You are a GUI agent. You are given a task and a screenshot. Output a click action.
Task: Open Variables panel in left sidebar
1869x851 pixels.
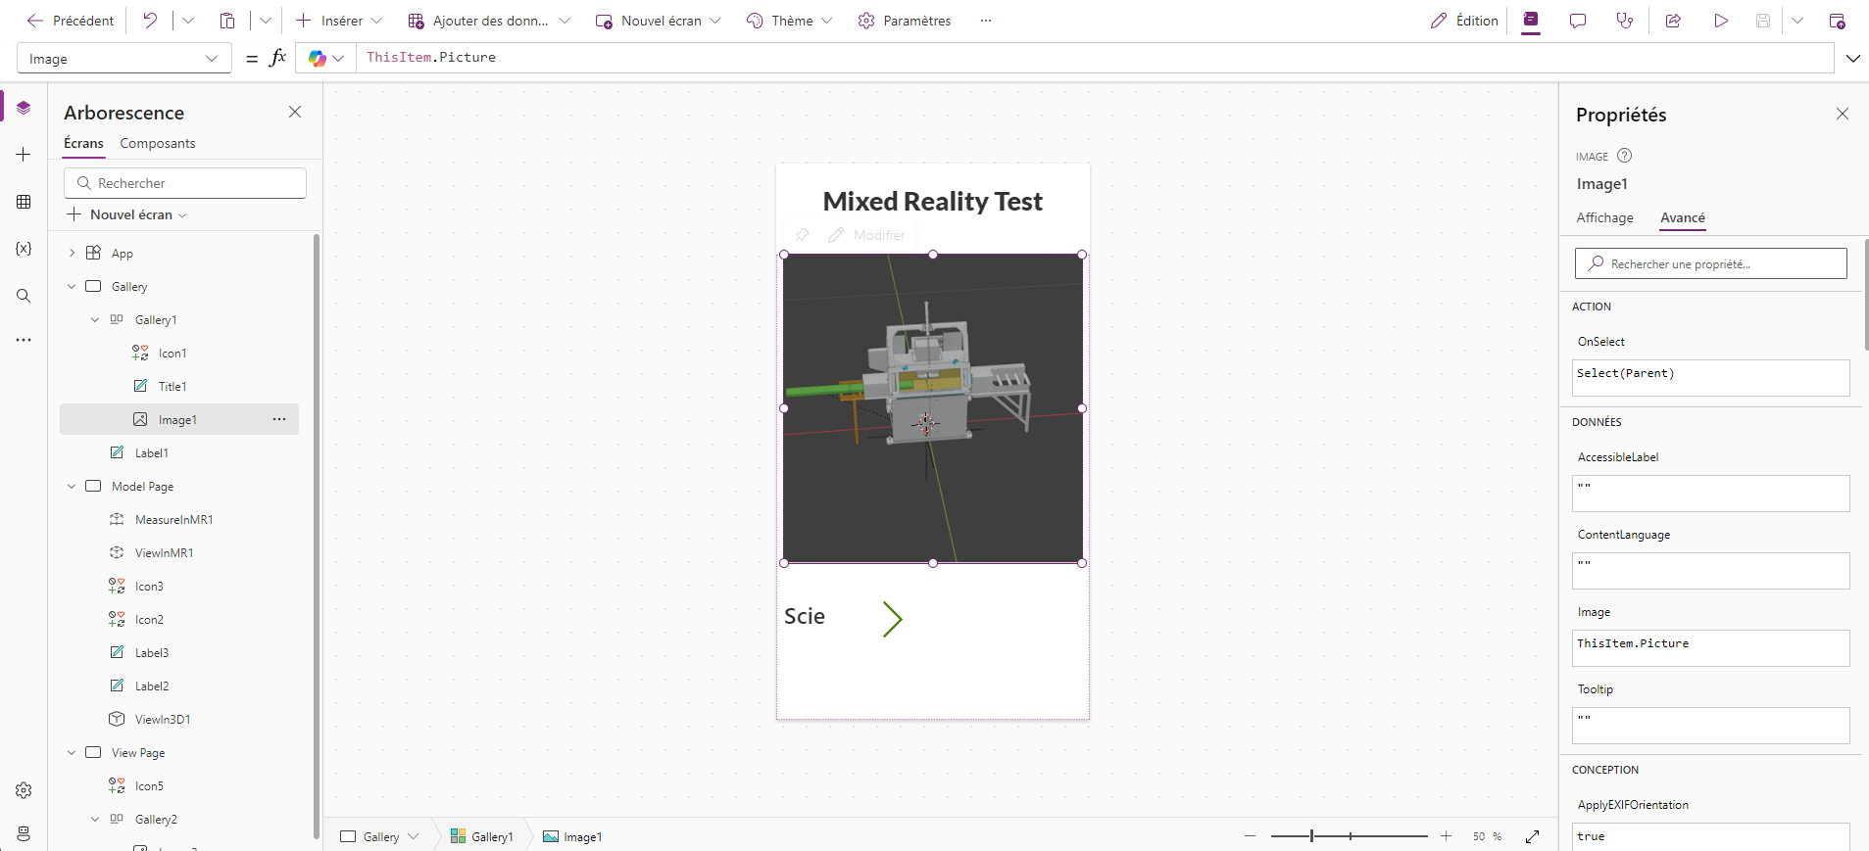[24, 249]
